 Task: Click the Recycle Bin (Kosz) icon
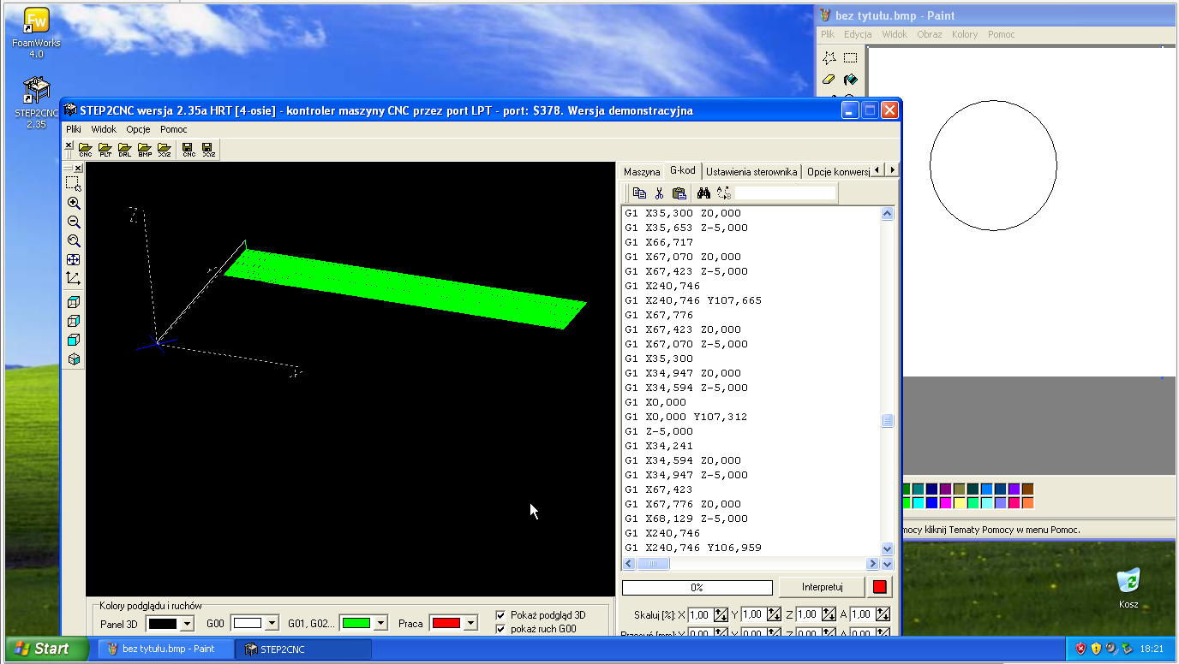(1128, 587)
